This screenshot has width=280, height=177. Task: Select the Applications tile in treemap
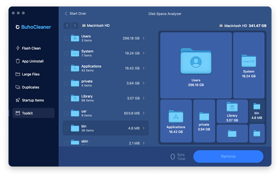pyautogui.click(x=176, y=121)
